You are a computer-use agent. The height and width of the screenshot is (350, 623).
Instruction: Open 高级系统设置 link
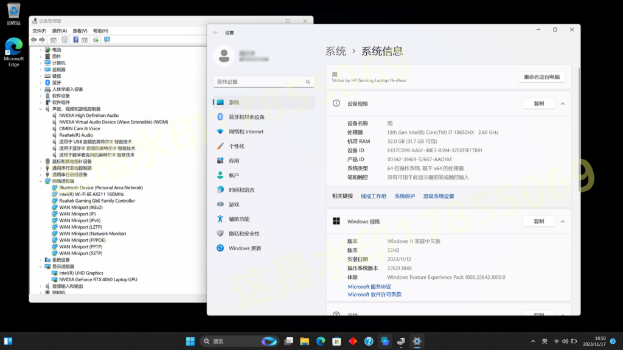438,197
